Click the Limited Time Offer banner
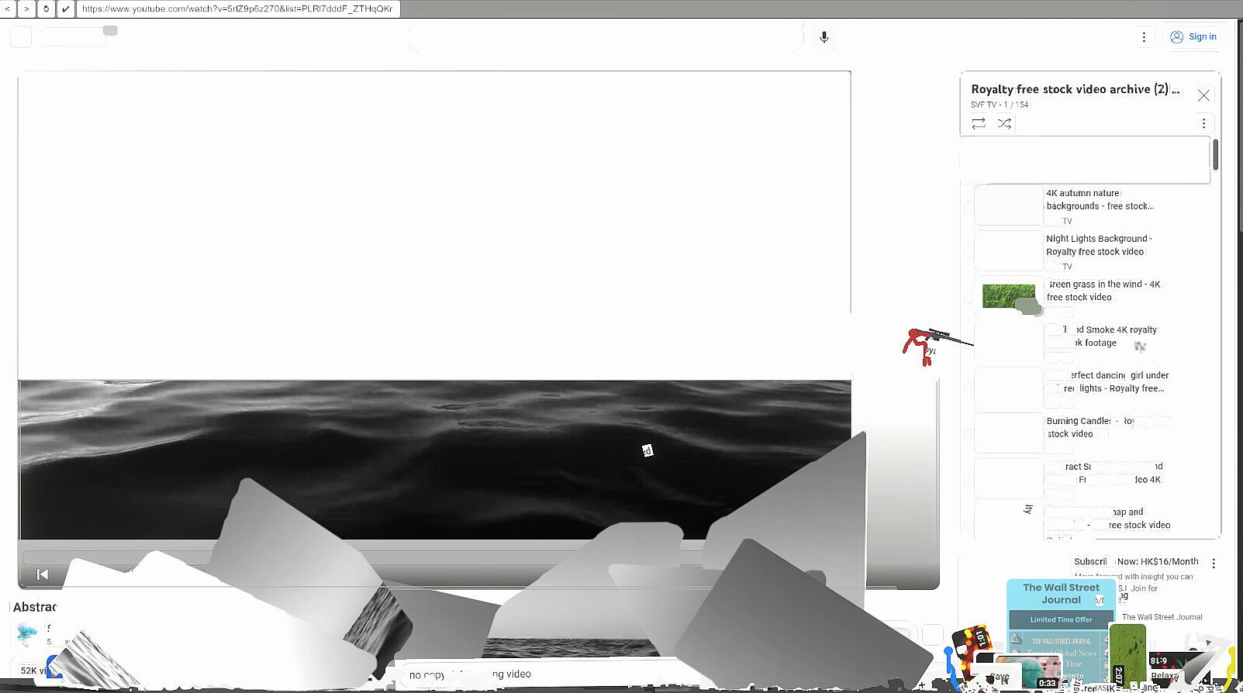 pyautogui.click(x=1061, y=619)
